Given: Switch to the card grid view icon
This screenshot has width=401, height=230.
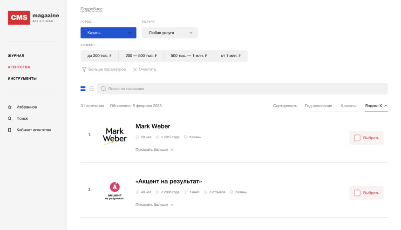Looking at the screenshot, I should tap(83, 88).
